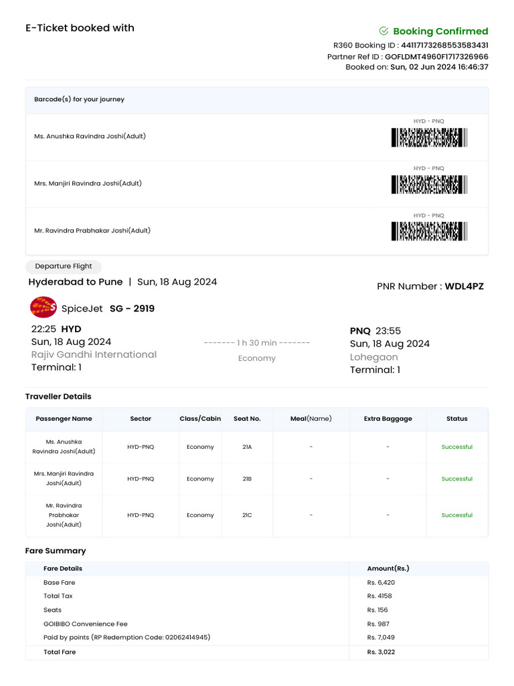Viewport: 514px width, 686px height.
Task: Click the Passenger Name column header
Action: click(x=64, y=419)
